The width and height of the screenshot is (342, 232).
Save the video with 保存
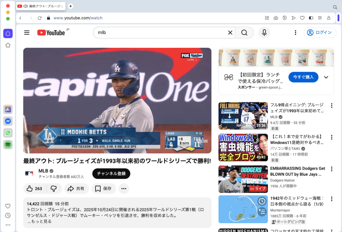coord(104,188)
